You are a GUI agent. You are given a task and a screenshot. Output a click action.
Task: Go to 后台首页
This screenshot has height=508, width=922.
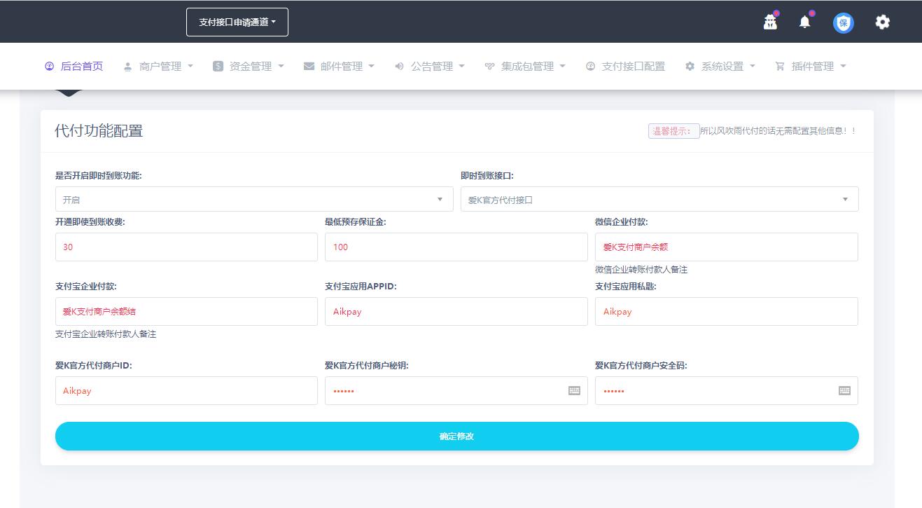point(74,67)
